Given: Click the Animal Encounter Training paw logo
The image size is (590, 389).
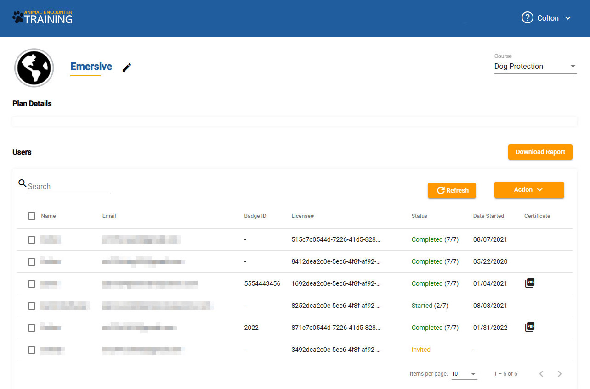Looking at the screenshot, I should [42, 17].
